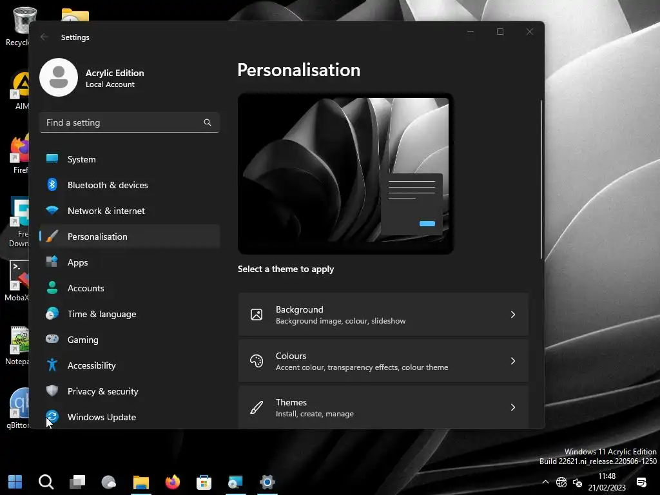Image resolution: width=660 pixels, height=495 pixels.
Task: Open the taskbar app beside Microsoft Store
Action: pos(235,482)
